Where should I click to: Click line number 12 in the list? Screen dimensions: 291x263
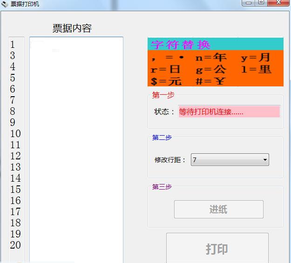pyautogui.click(x=15, y=156)
